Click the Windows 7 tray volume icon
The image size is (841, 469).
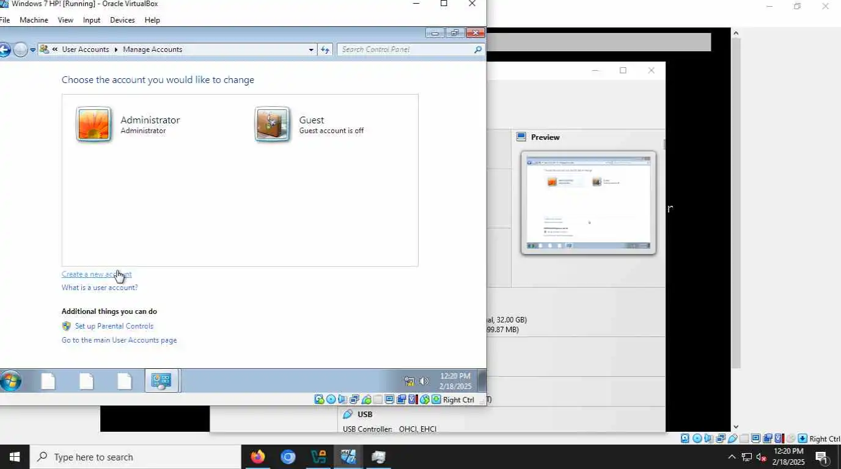424,381
